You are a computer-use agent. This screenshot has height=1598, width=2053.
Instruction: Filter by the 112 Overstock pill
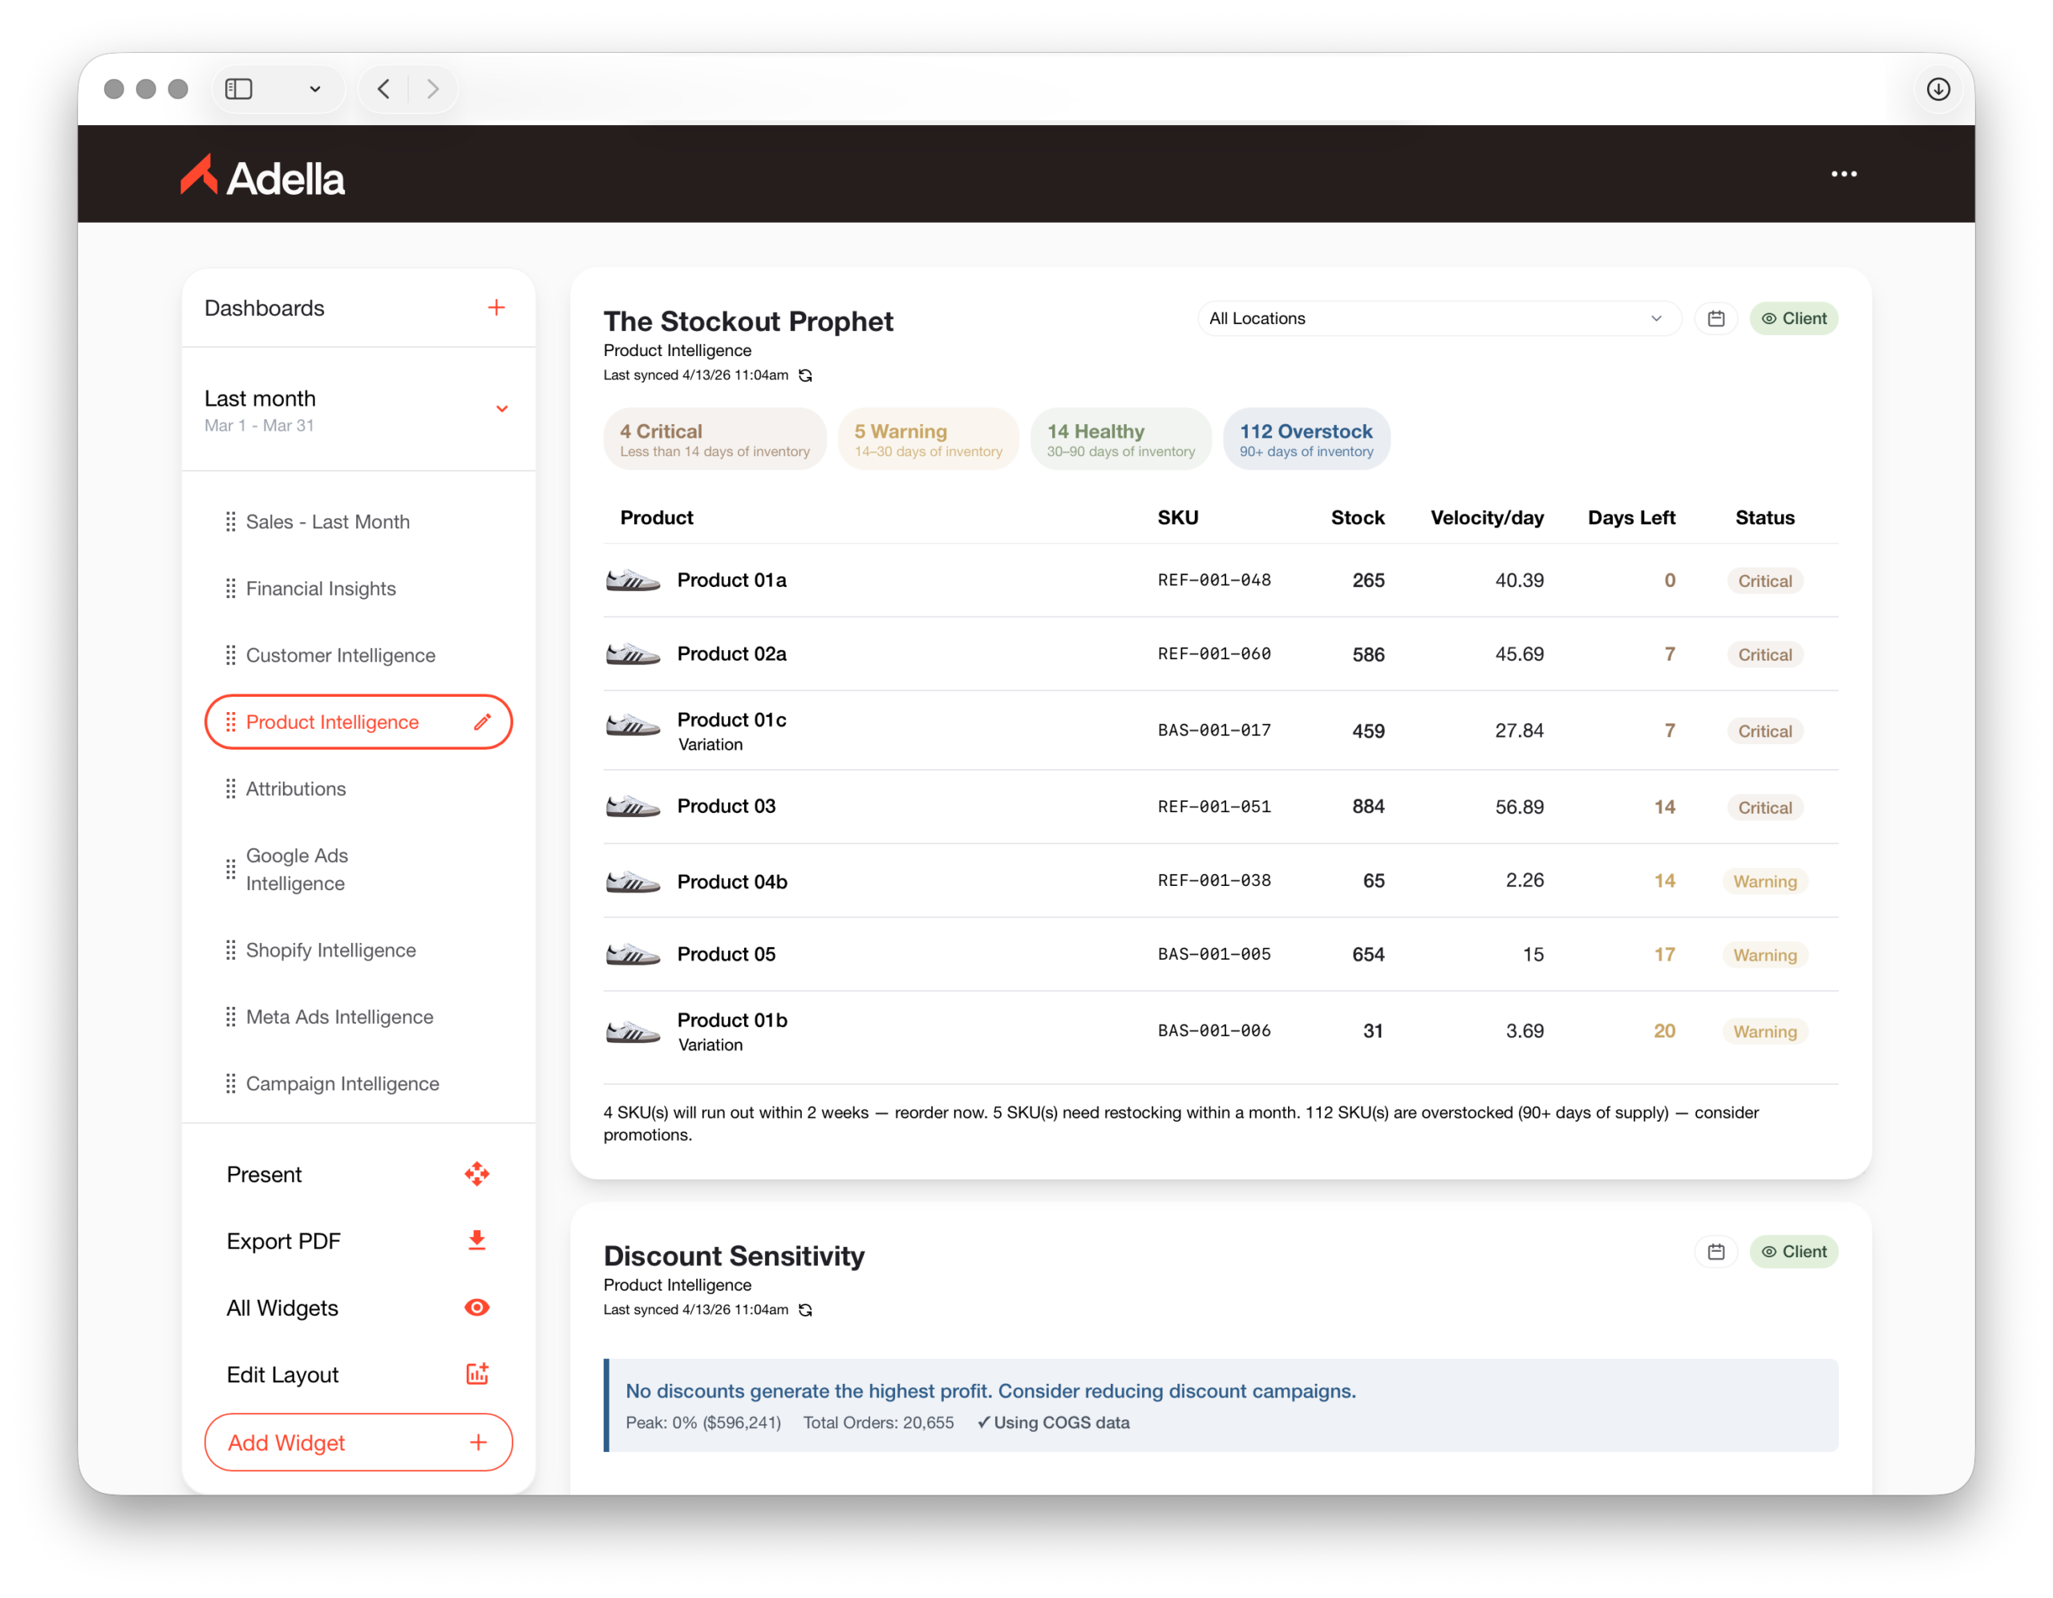click(x=1306, y=439)
